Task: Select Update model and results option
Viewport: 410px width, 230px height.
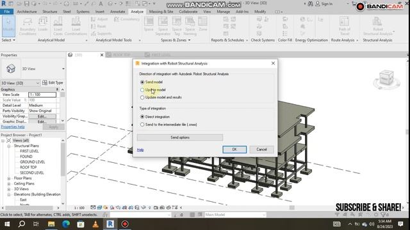Action: (x=142, y=97)
